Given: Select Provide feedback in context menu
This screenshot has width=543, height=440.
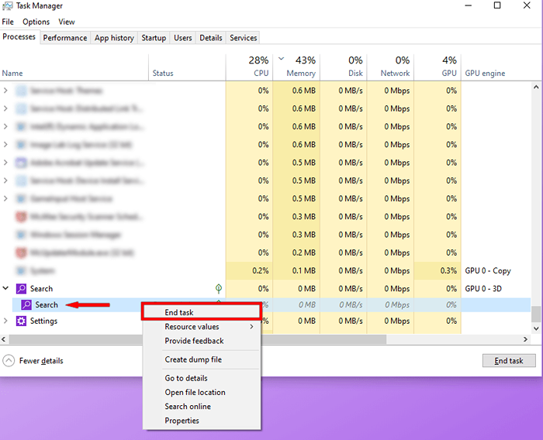Looking at the screenshot, I should (x=201, y=341).
